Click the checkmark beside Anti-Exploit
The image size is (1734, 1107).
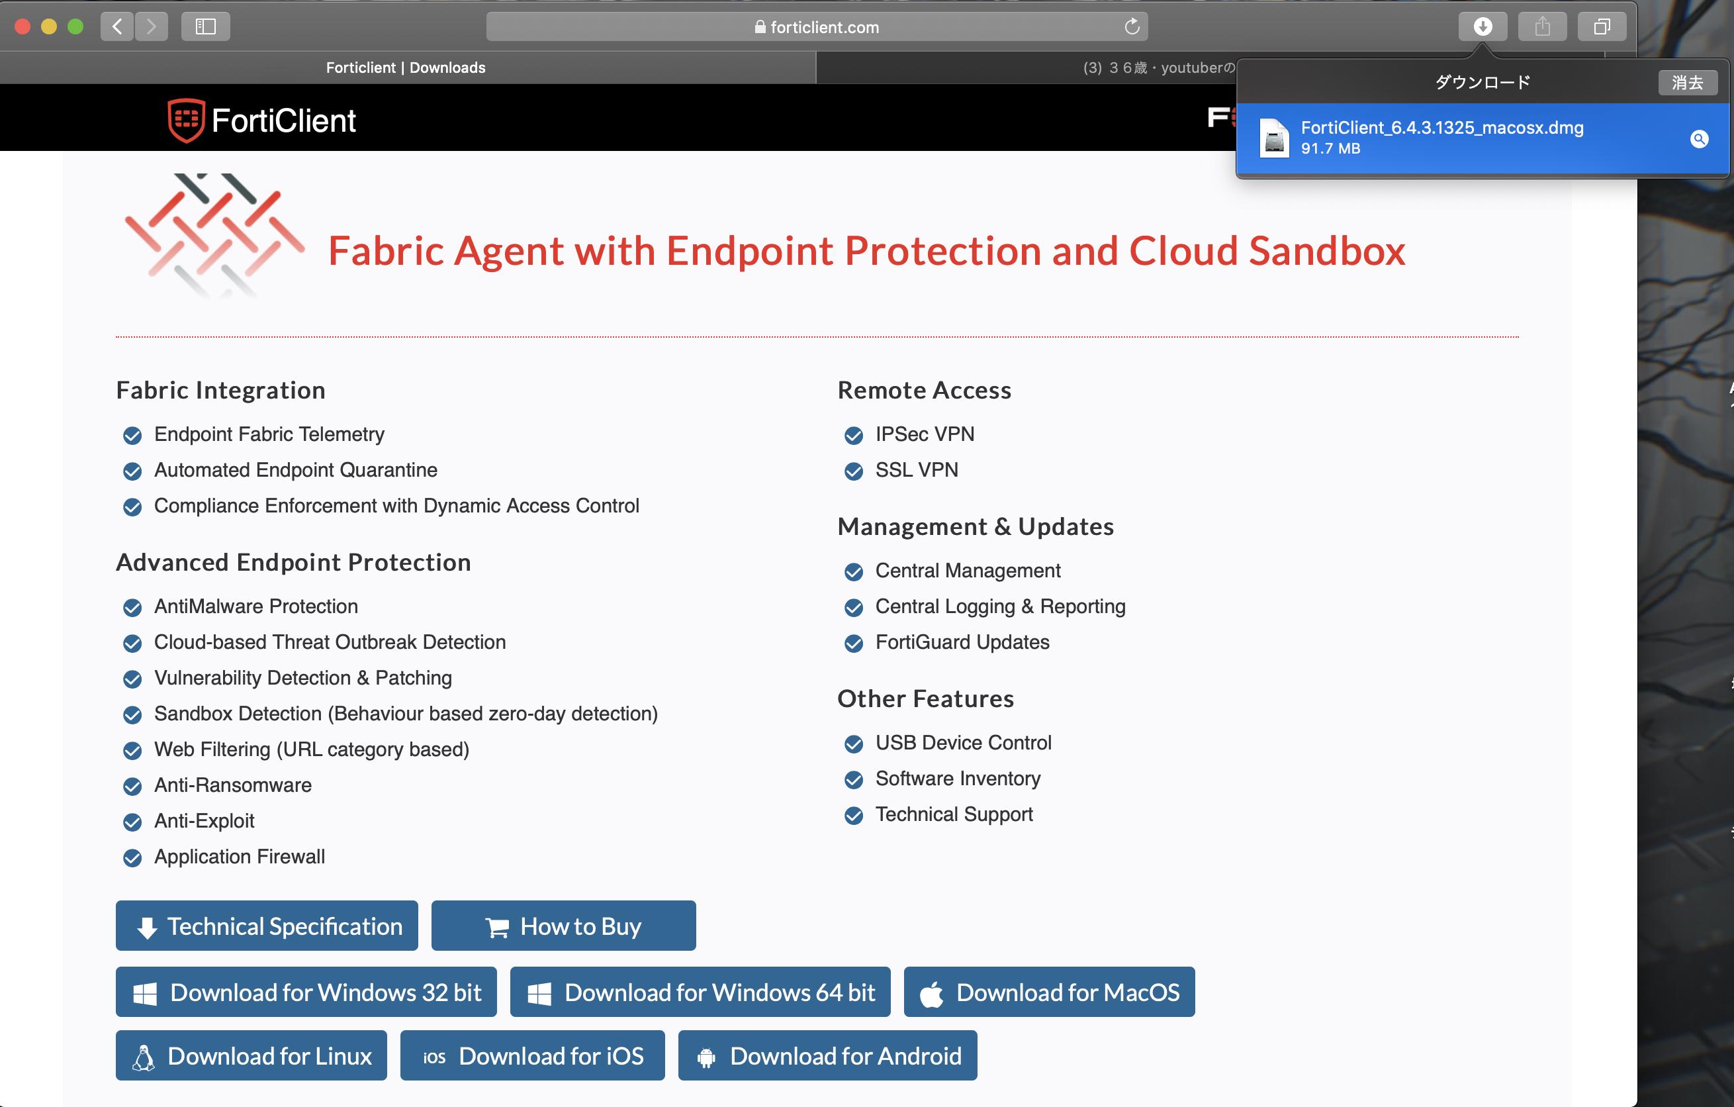(132, 821)
